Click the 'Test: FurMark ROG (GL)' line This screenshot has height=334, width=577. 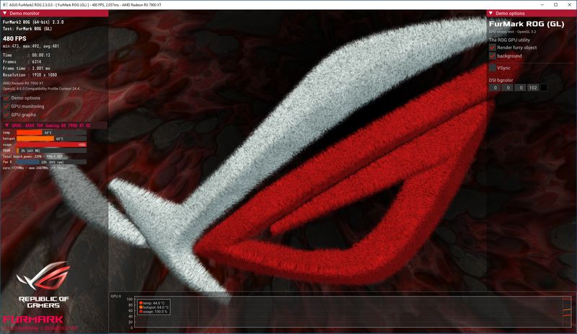point(27,29)
